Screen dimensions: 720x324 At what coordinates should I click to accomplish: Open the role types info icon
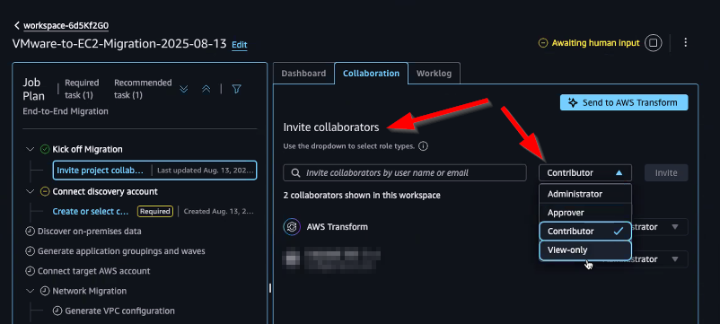click(x=424, y=147)
